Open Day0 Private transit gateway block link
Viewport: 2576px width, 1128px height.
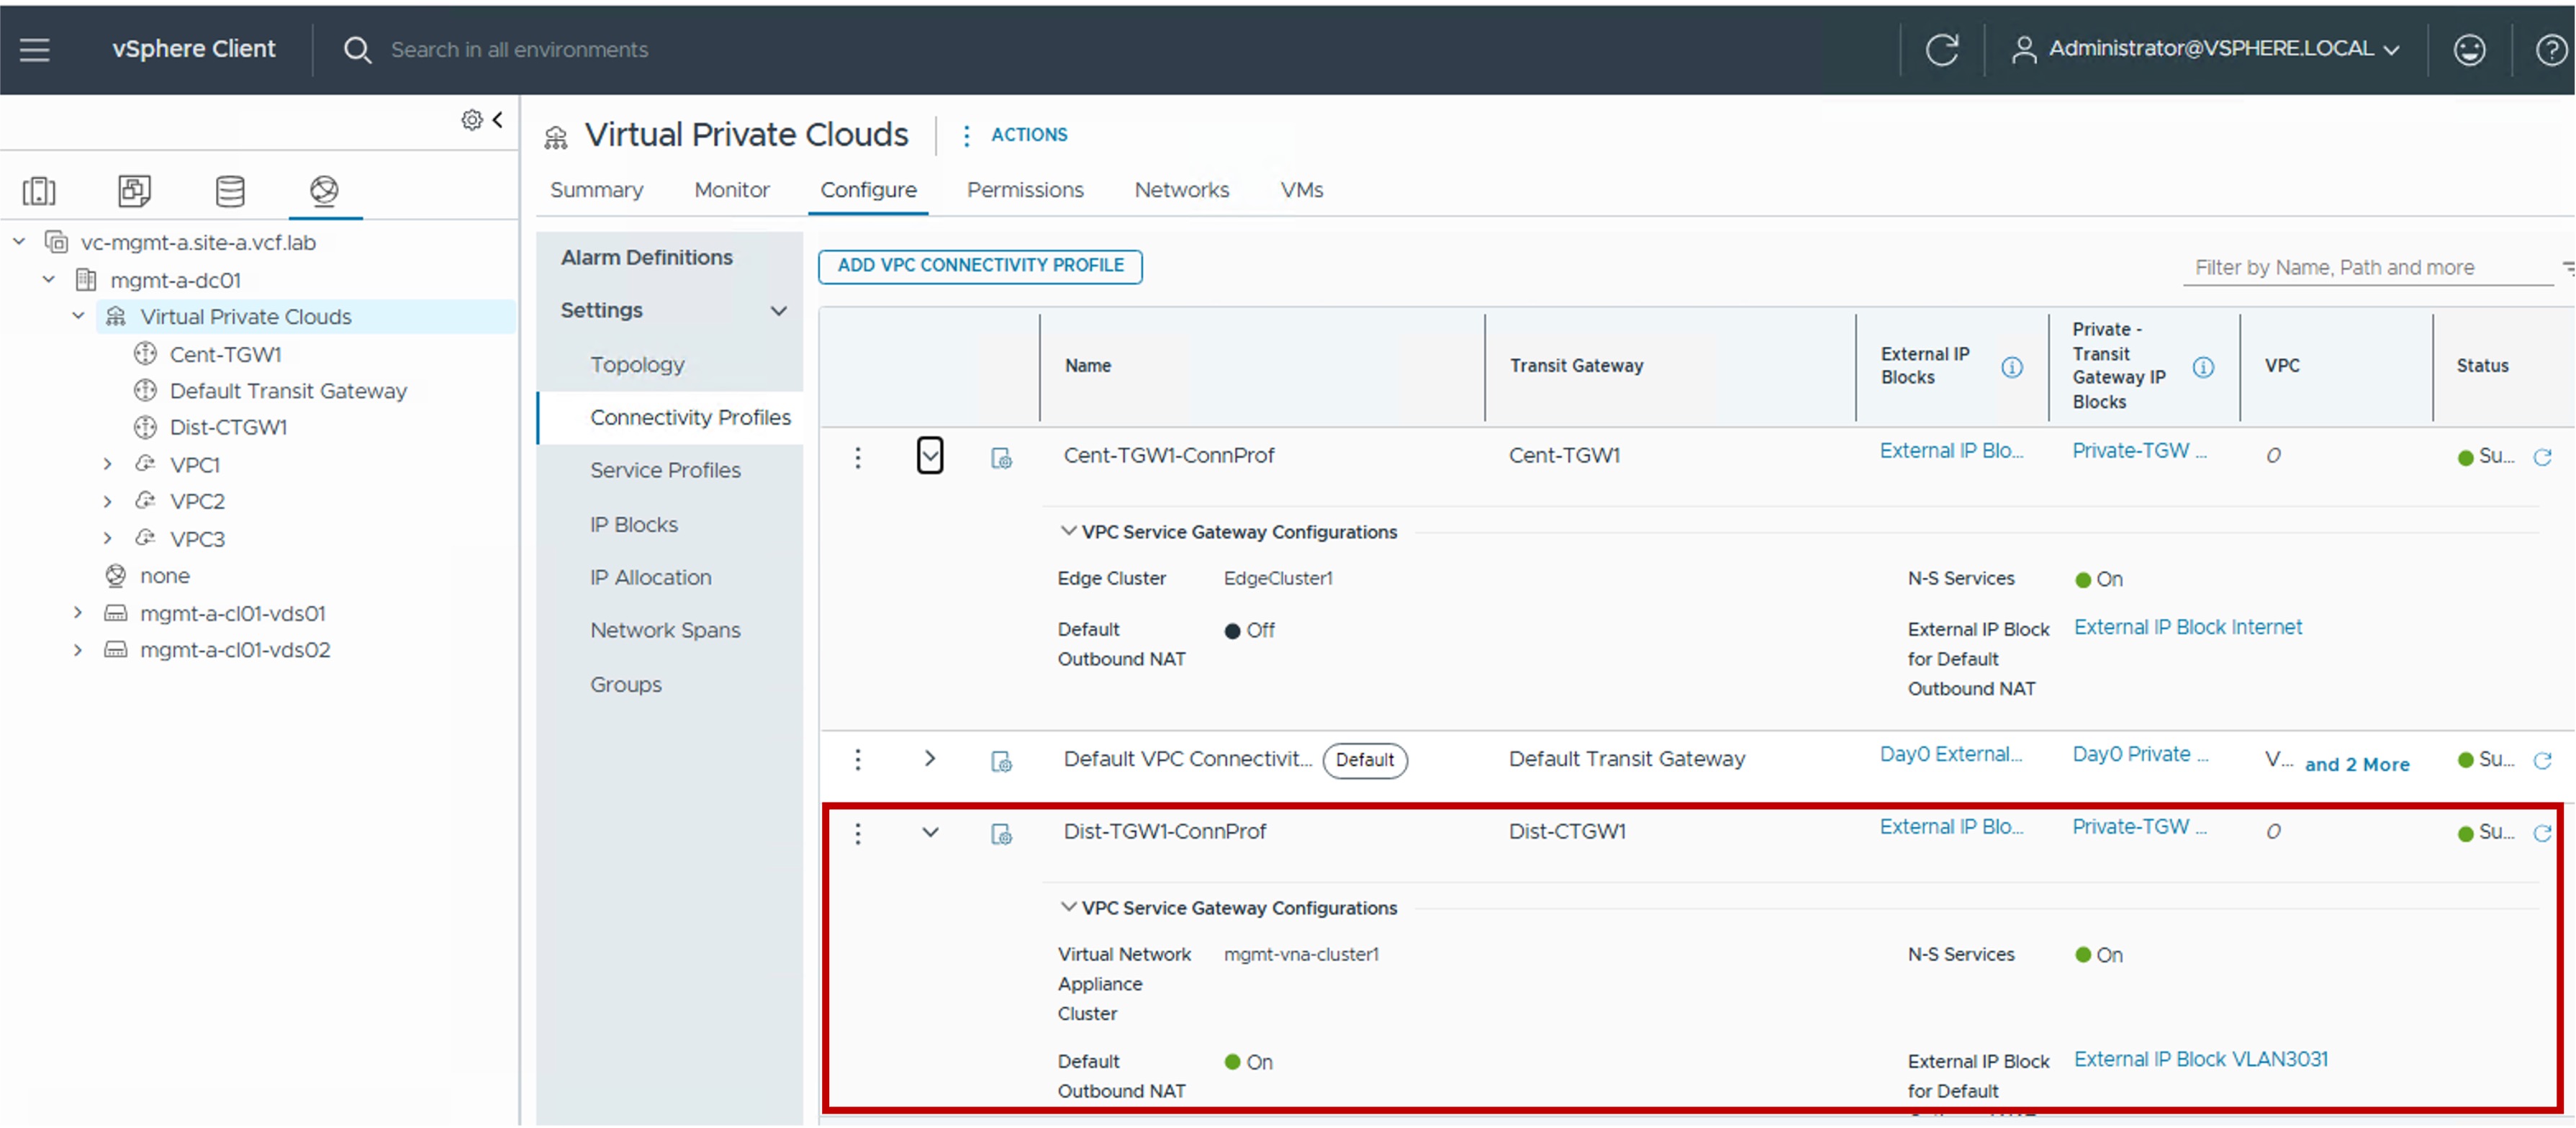coord(2140,754)
